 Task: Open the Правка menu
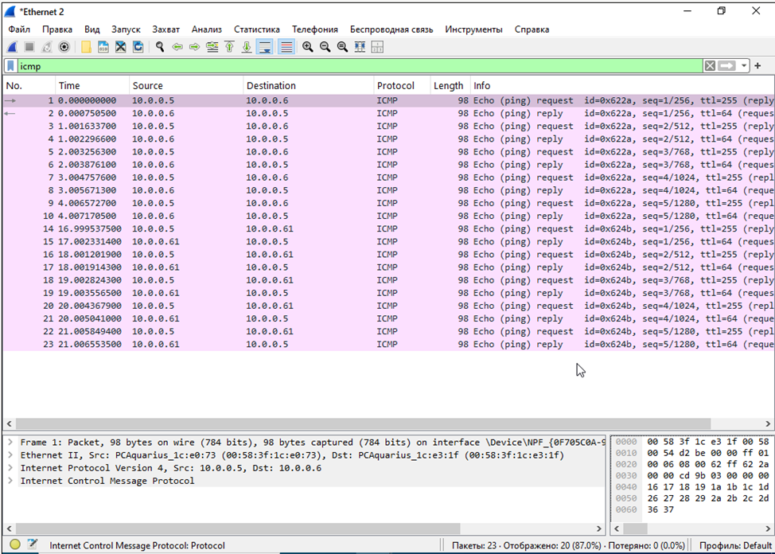tap(57, 29)
